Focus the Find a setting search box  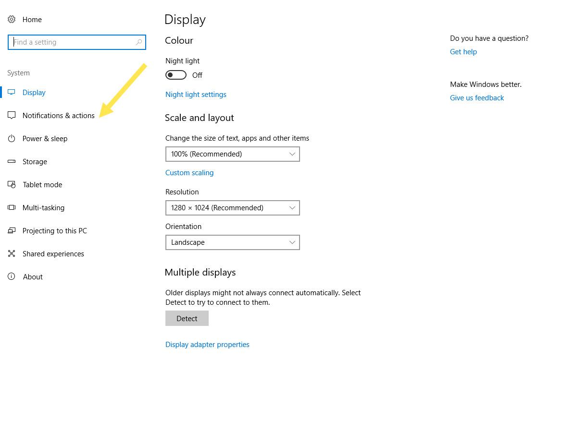point(77,42)
